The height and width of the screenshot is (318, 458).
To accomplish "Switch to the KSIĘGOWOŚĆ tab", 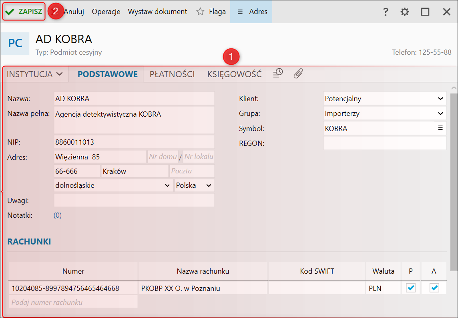I will tap(234, 74).
